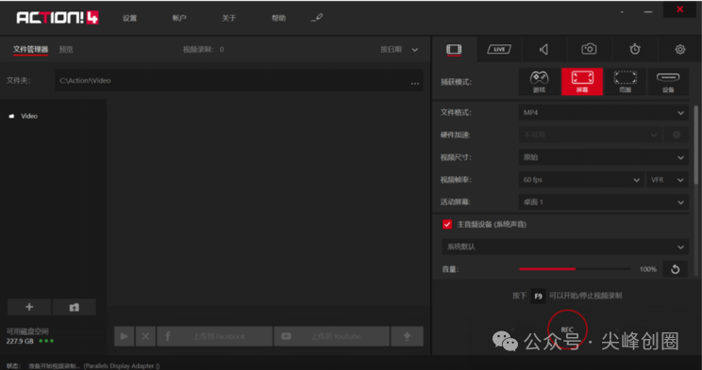Switch to the LIVE streaming tab

tap(499, 49)
